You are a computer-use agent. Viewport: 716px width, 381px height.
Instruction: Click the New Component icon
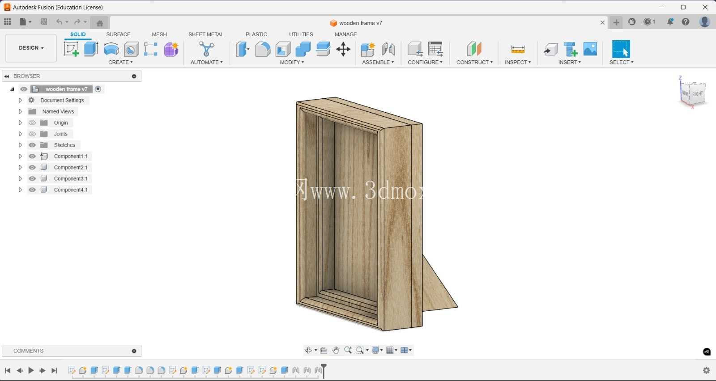[368, 49]
